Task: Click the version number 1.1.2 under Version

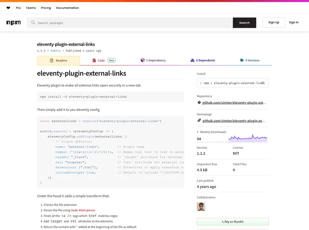Action: click(x=201, y=154)
